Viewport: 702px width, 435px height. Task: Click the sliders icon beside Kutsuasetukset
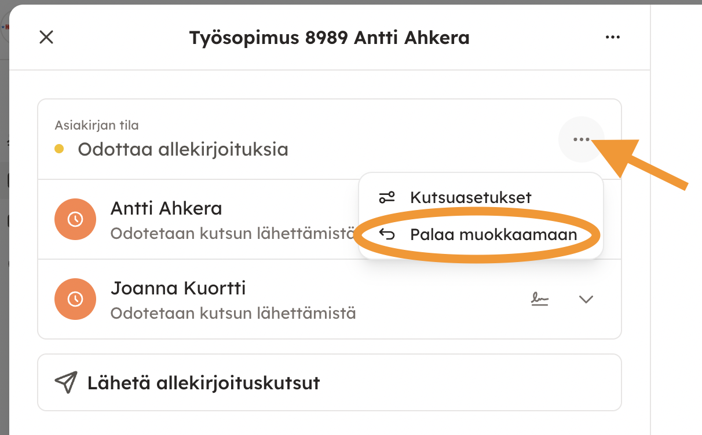tap(387, 197)
